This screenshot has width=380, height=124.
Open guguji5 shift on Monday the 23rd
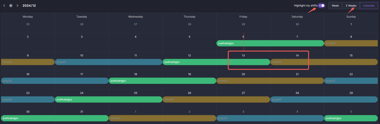click(x=27, y=99)
